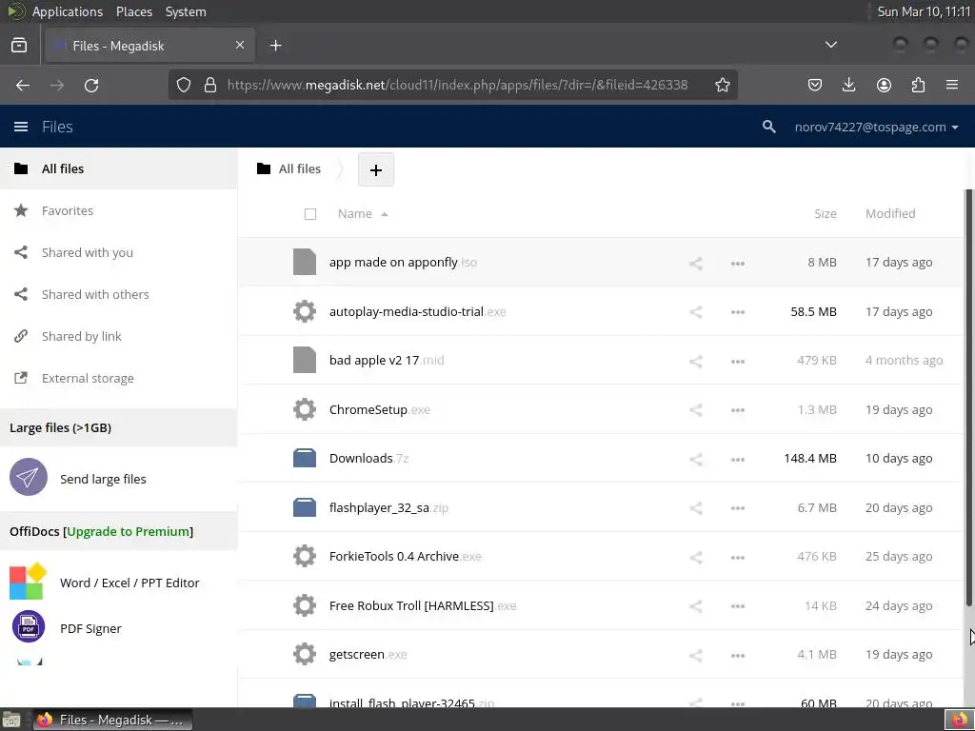Screen dimensions: 975x731
Task: Open the Firefox application menu
Action: [x=951, y=85]
